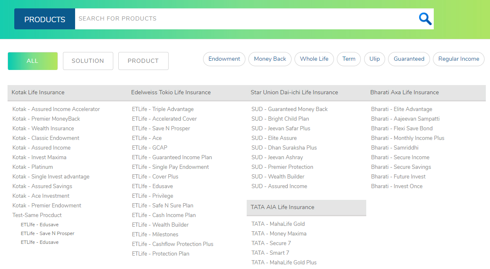Apply the Guaranteed filter
490x269 pixels.
click(409, 59)
